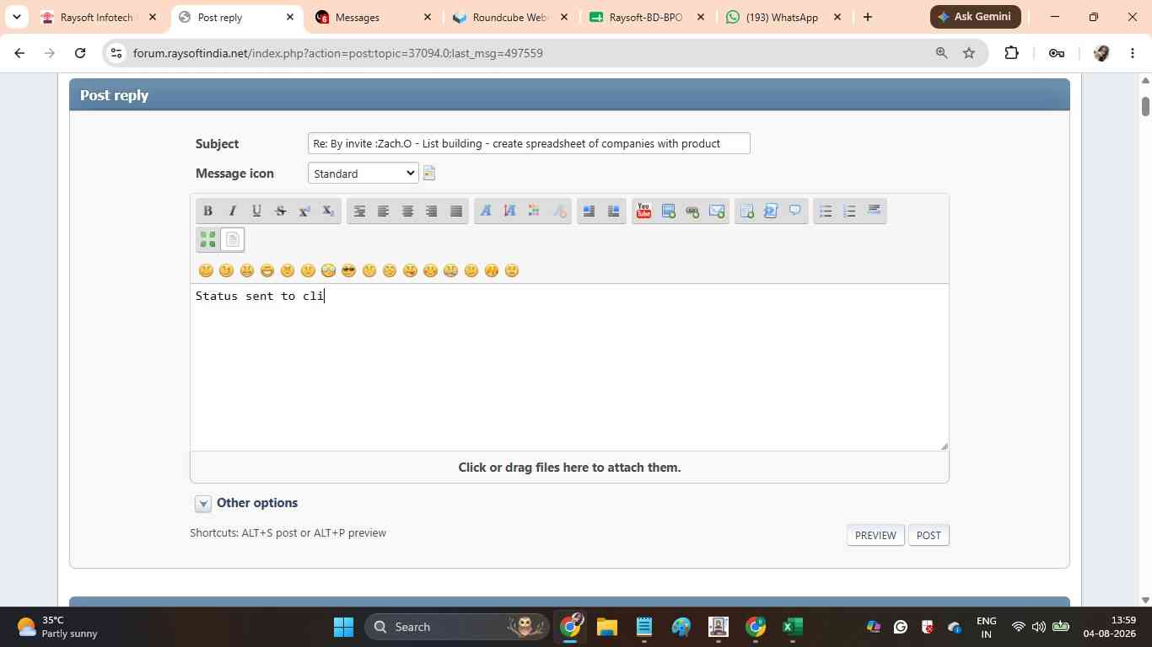Image resolution: width=1152 pixels, height=647 pixels.
Task: Open the font color picker
Action: 534,211
